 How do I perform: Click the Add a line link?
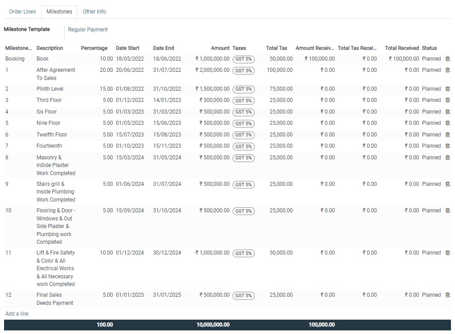17,314
